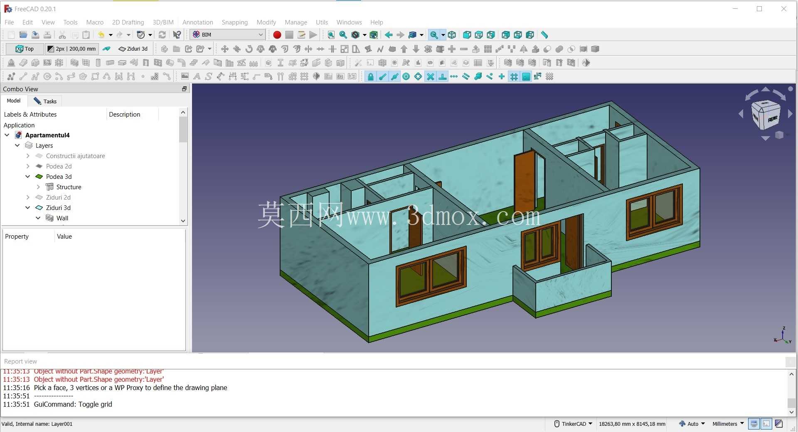Select the Wall brick tool icon
798x432 pixels.
74,63
